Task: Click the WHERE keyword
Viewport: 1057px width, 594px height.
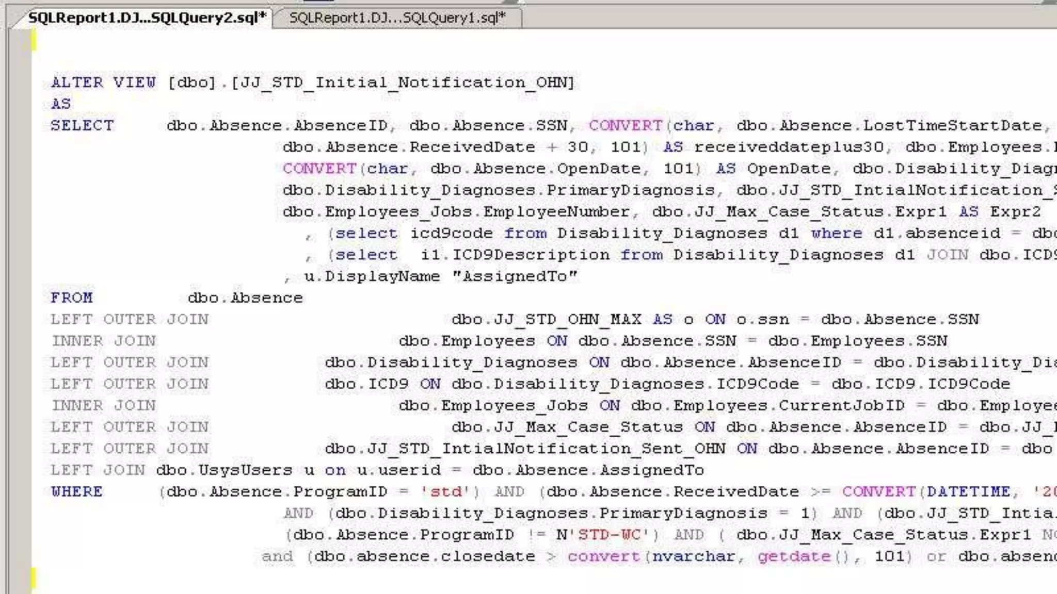Action: click(x=76, y=492)
